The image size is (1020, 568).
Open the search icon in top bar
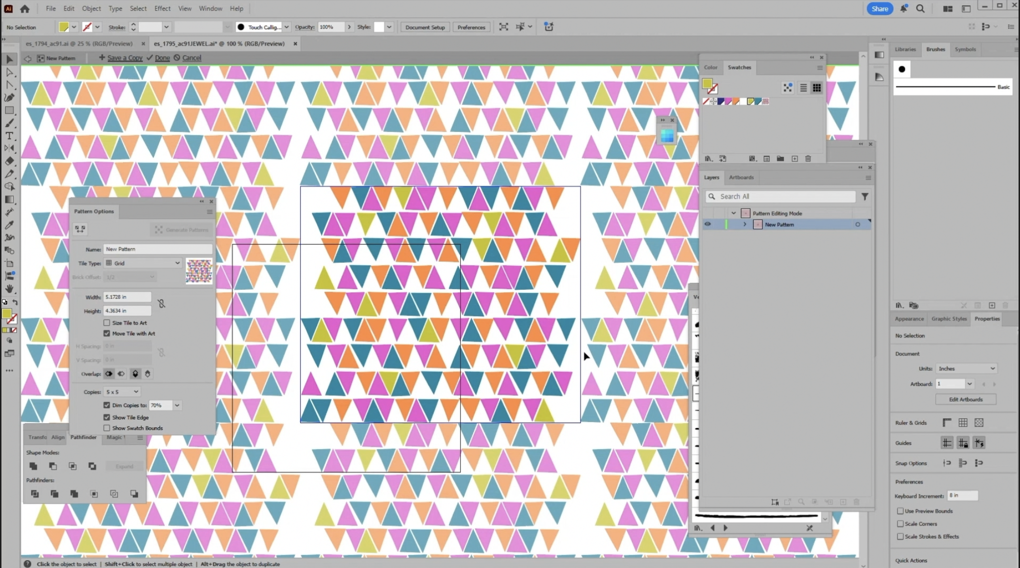pyautogui.click(x=920, y=9)
